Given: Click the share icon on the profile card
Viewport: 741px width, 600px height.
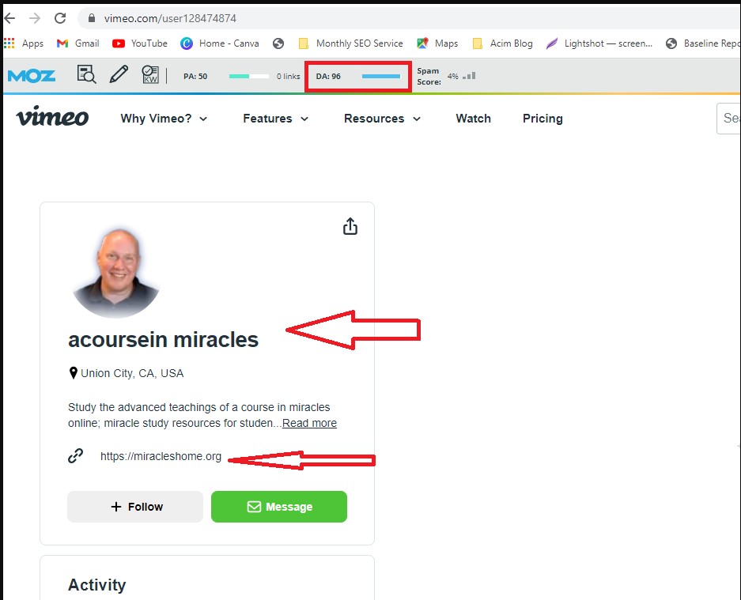Looking at the screenshot, I should [350, 226].
